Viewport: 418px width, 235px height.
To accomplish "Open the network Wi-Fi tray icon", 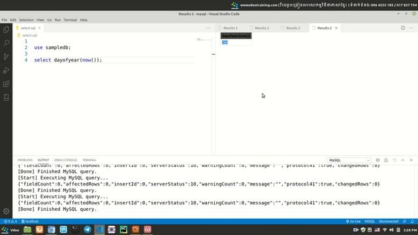I will (385, 230).
